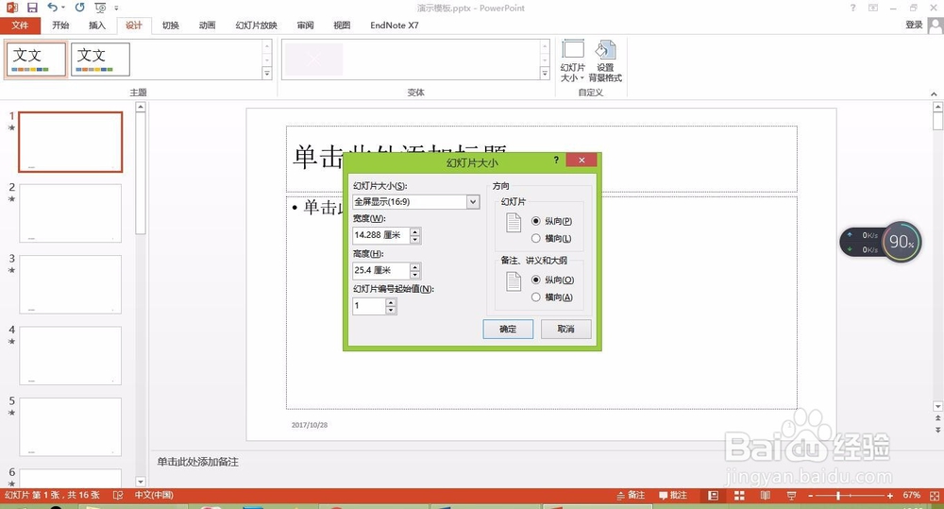Open the EndNote X7 tab
The height and width of the screenshot is (509, 944).
(x=395, y=25)
